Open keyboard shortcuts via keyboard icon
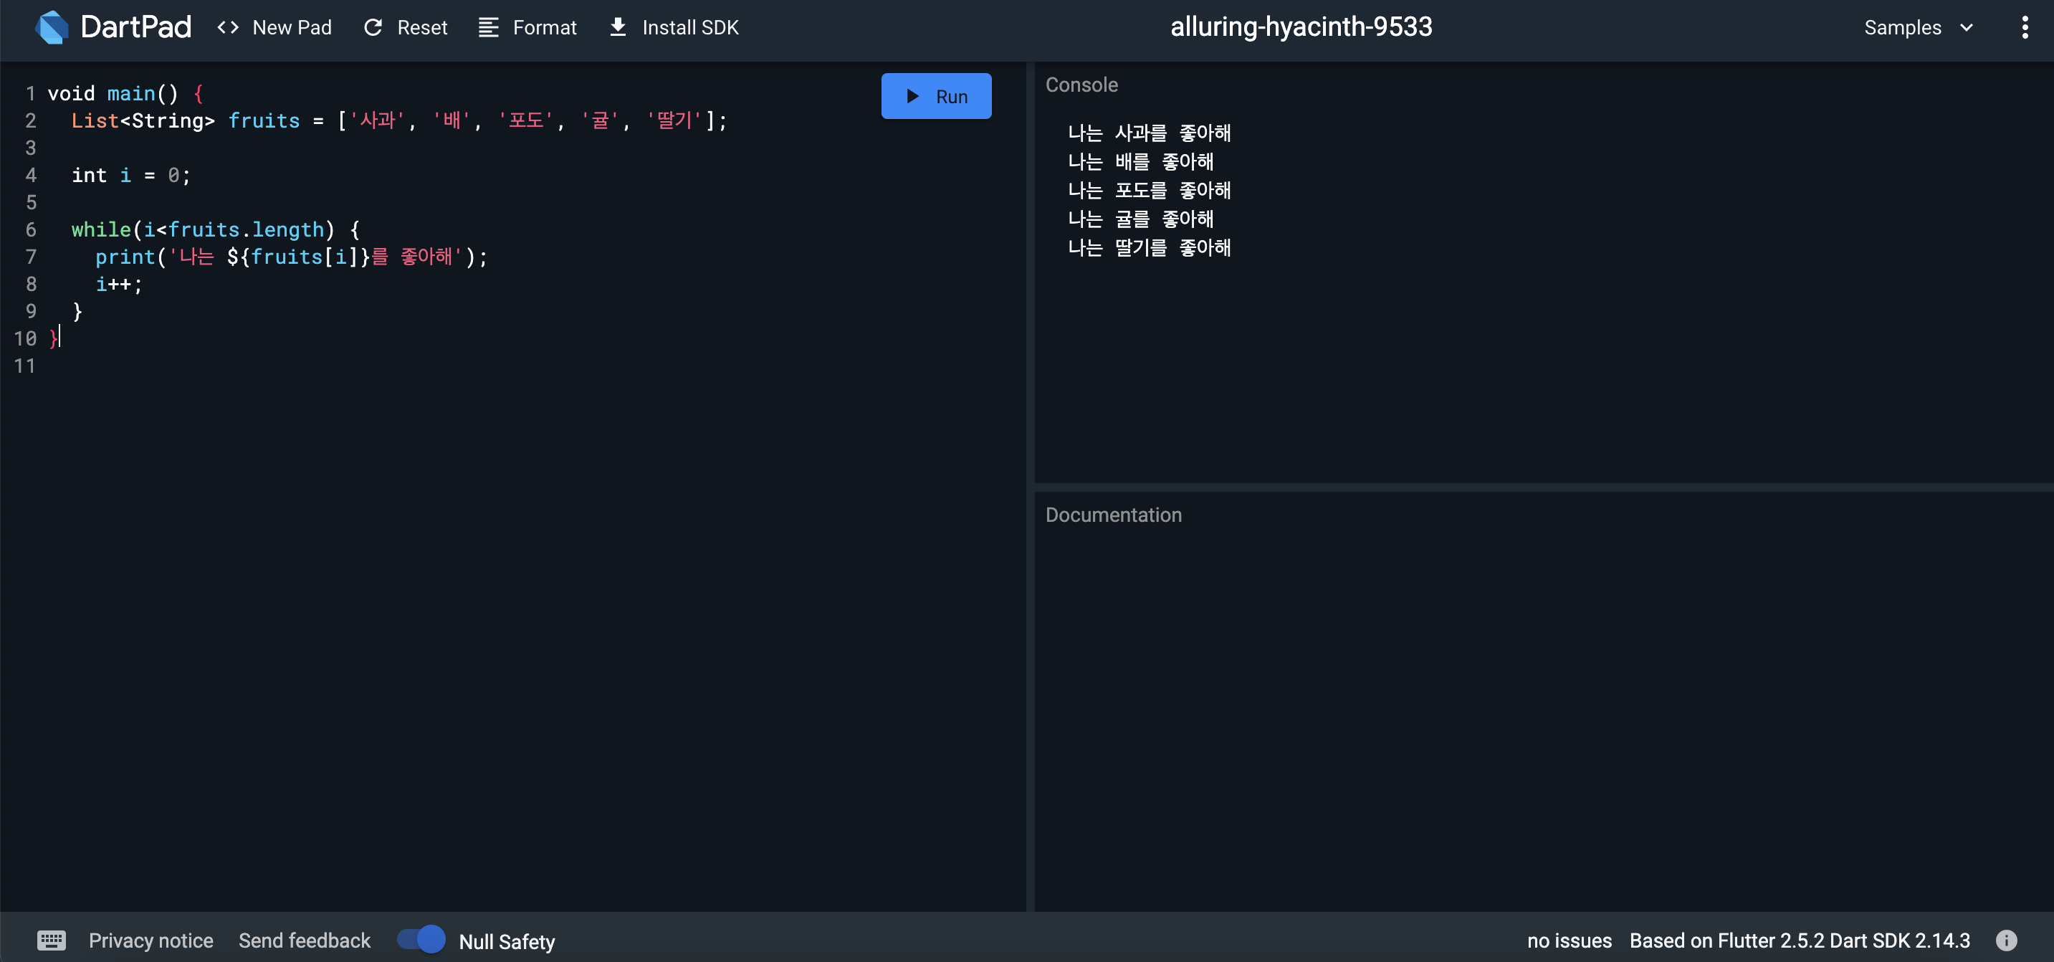 (51, 940)
